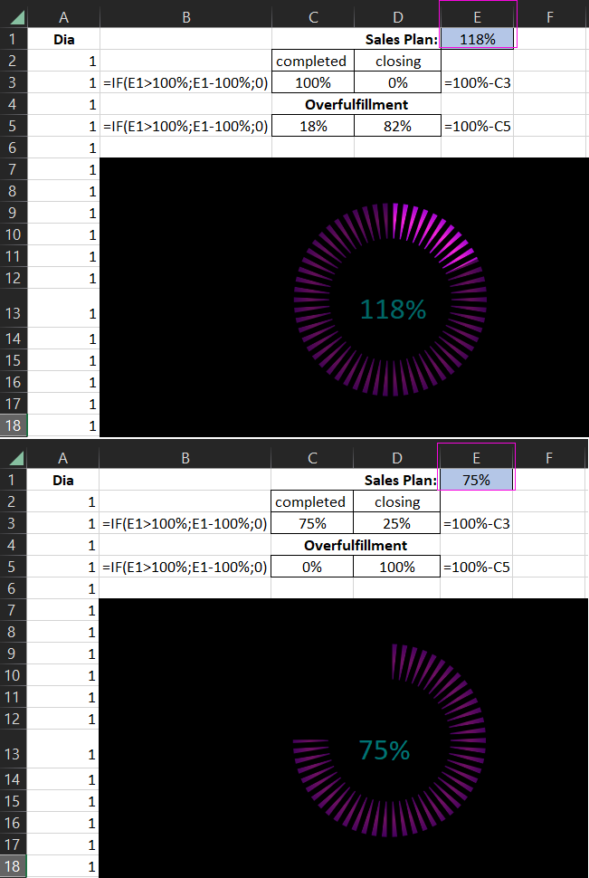Viewport: 589px width, 878px height.
Task: Select the Sales Plan cell showing 118%
Action: (x=476, y=39)
